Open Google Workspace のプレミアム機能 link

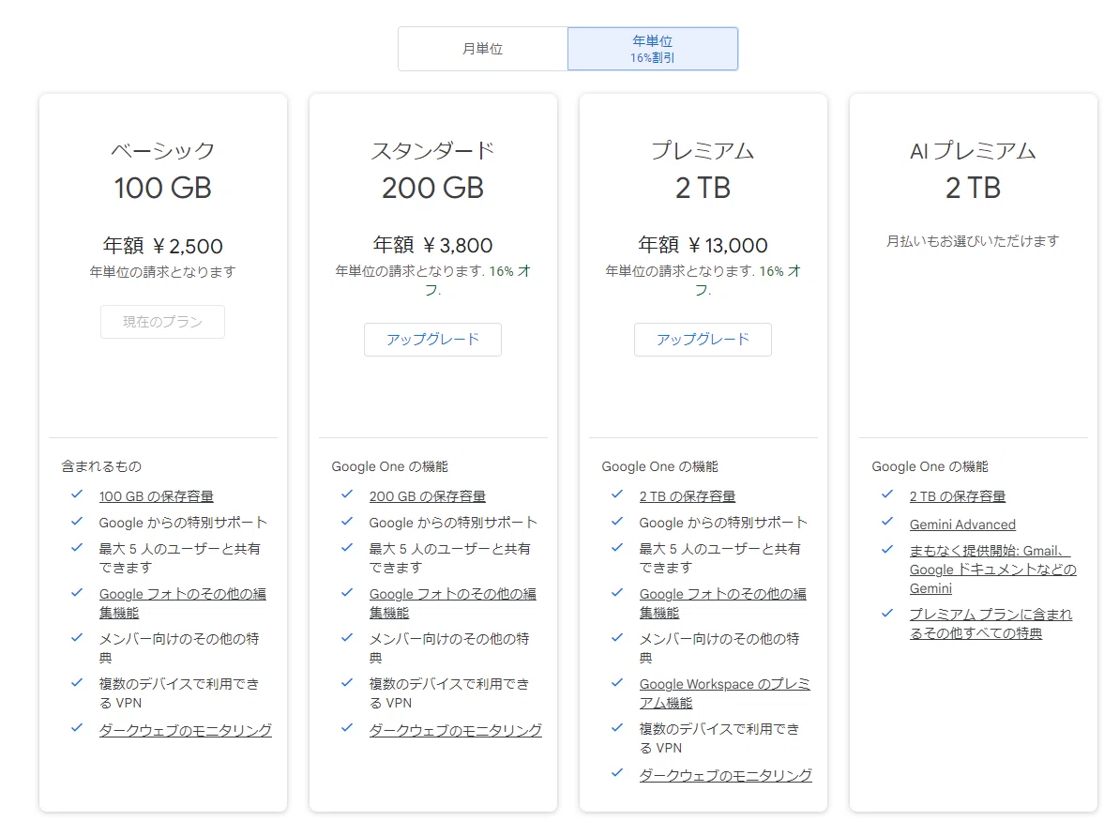724,693
